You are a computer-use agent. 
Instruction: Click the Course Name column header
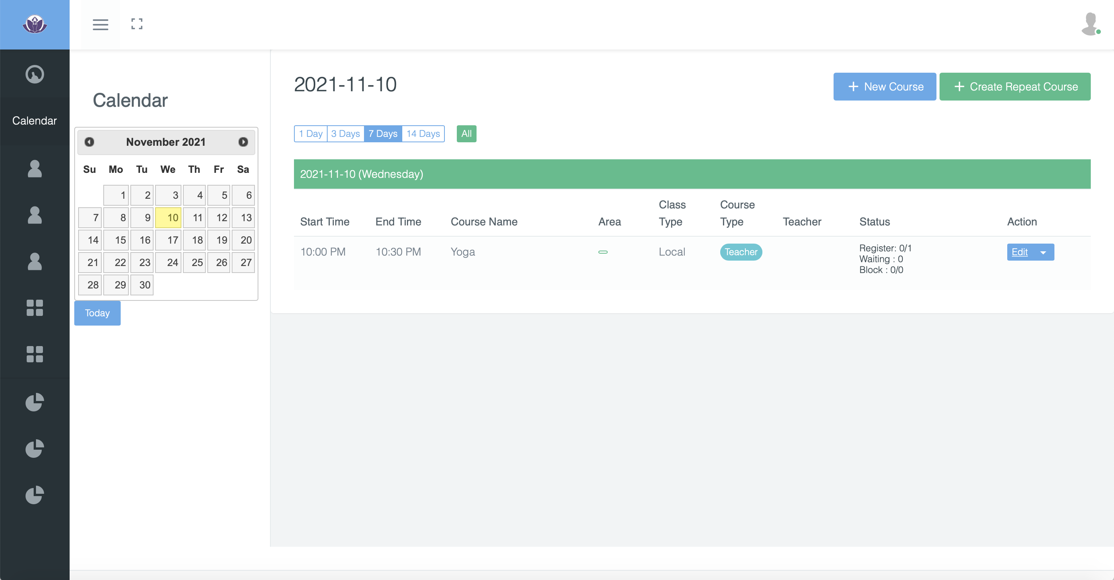(484, 222)
